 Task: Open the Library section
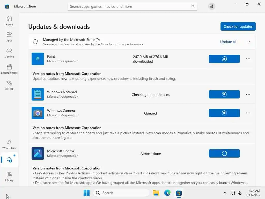9,176
